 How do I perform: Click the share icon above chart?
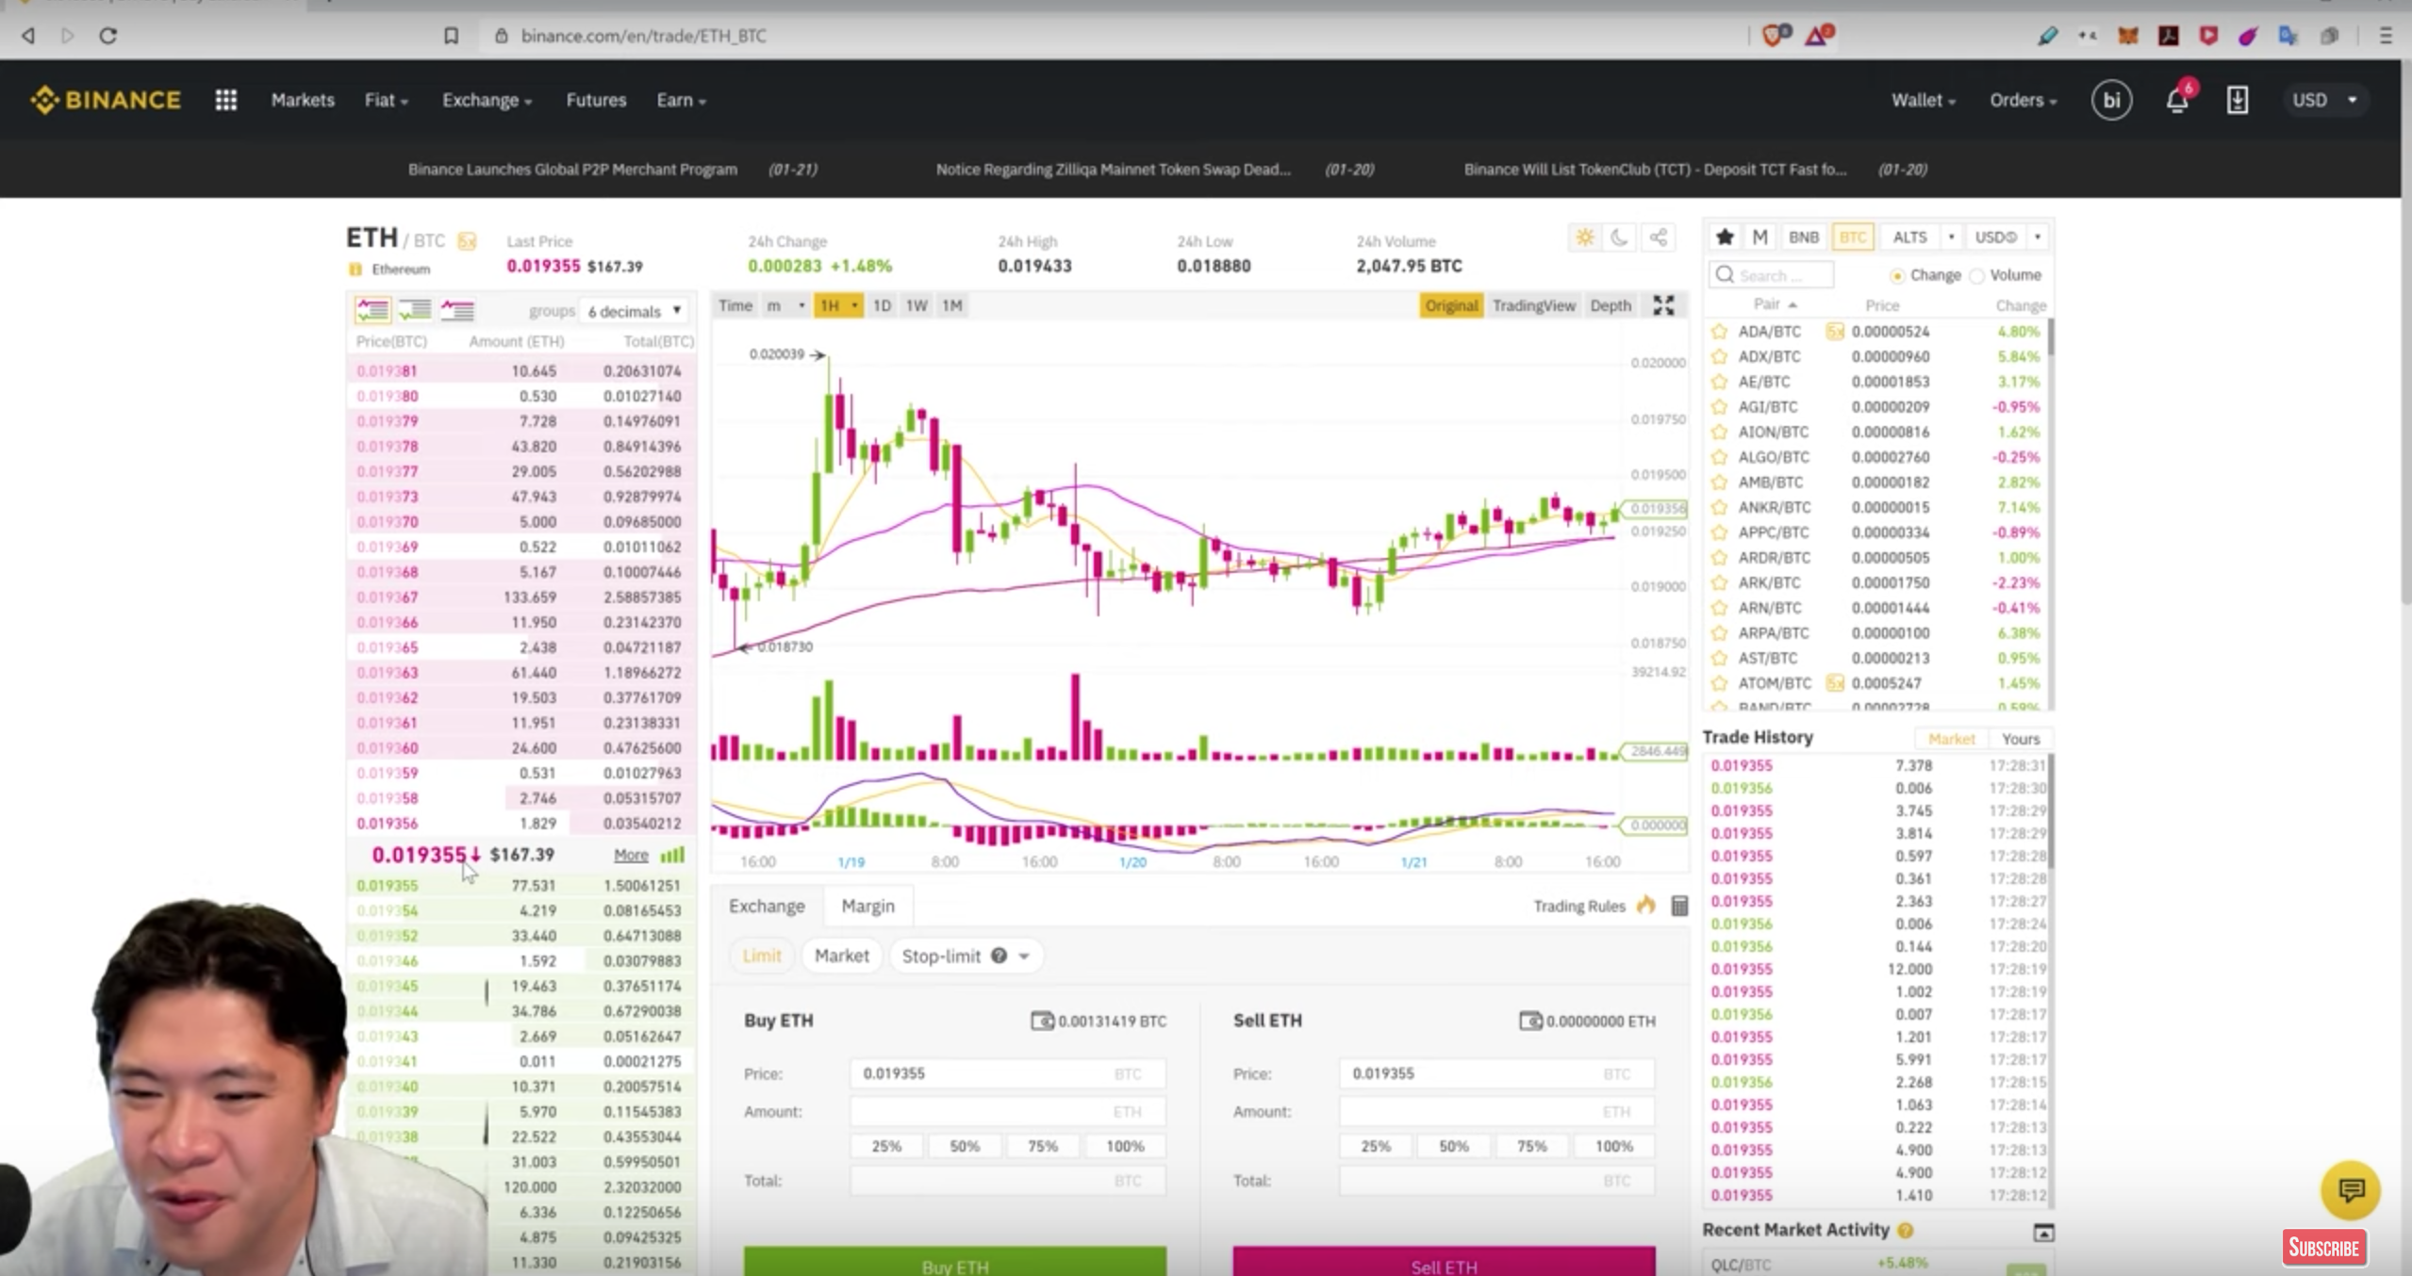[x=1658, y=237]
